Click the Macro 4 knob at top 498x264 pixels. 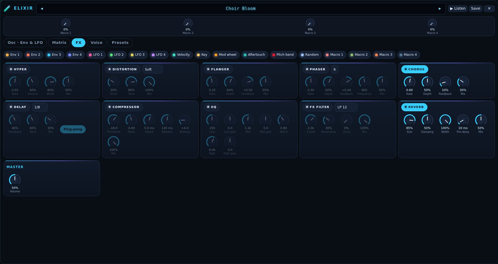click(432, 23)
